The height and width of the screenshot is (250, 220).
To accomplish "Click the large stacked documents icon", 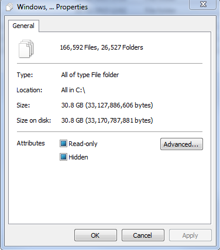I will pos(26,48).
